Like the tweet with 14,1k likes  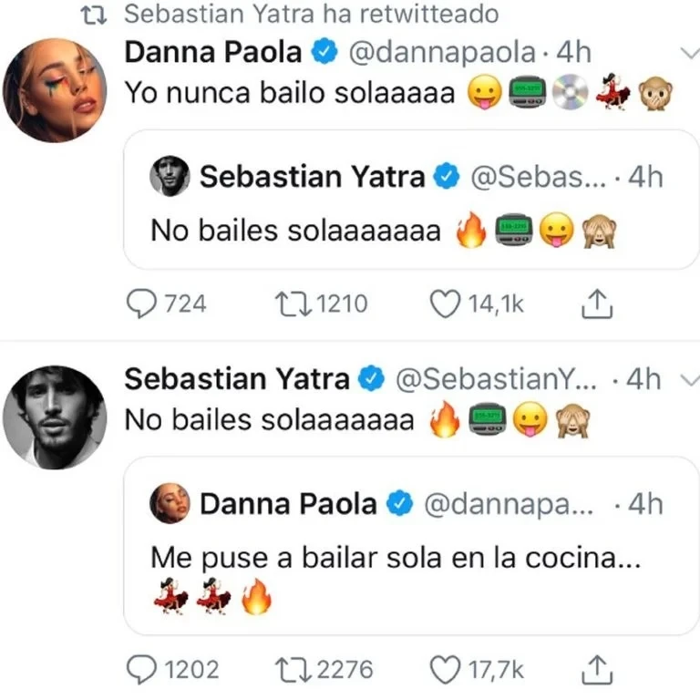[444, 304]
